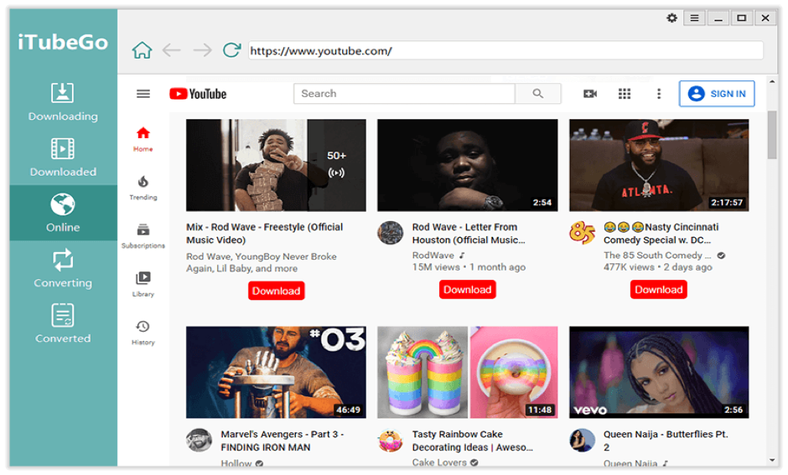This screenshot has height=475, width=788.
Task: Open the Tasty Rainbow Cake video thumbnail
Action: click(467, 372)
